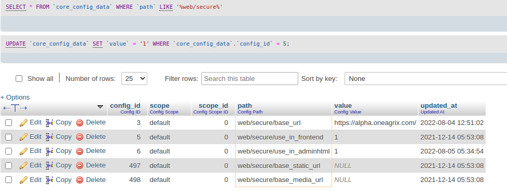The image size is (507, 196).
Task: Click pencil edit icon for config_id 498 row
Action: pyautogui.click(x=23, y=180)
